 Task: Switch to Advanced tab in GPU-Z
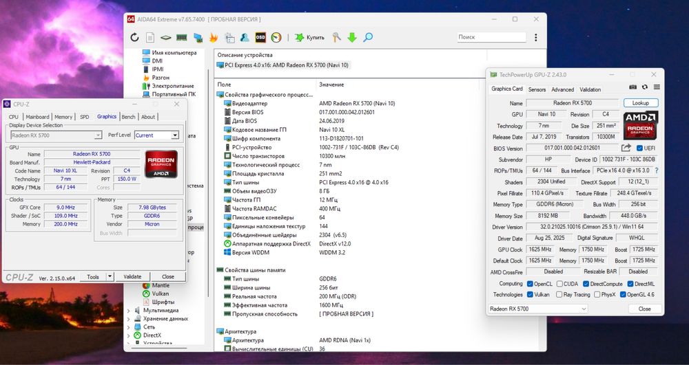tap(562, 89)
